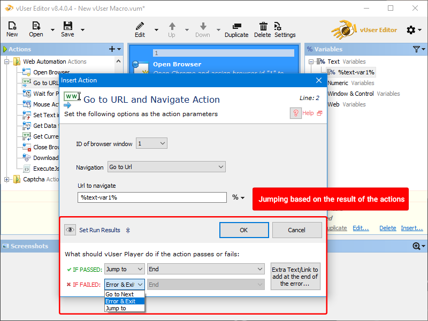Click the Help question mark icon

tap(296, 113)
